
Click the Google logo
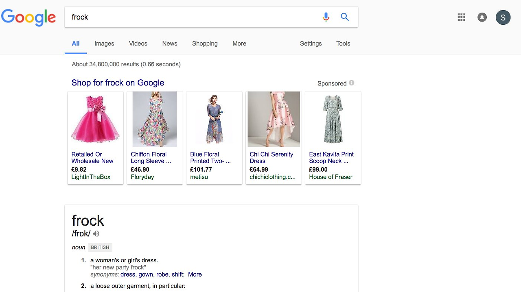28,17
